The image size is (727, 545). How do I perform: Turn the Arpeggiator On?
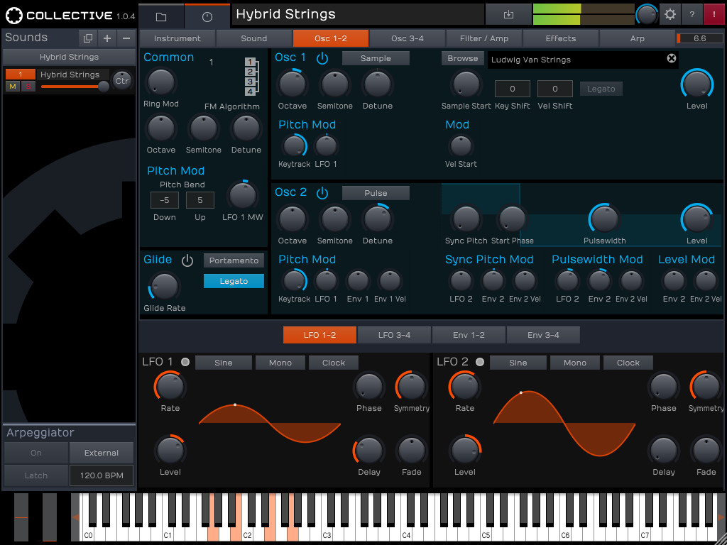36,453
